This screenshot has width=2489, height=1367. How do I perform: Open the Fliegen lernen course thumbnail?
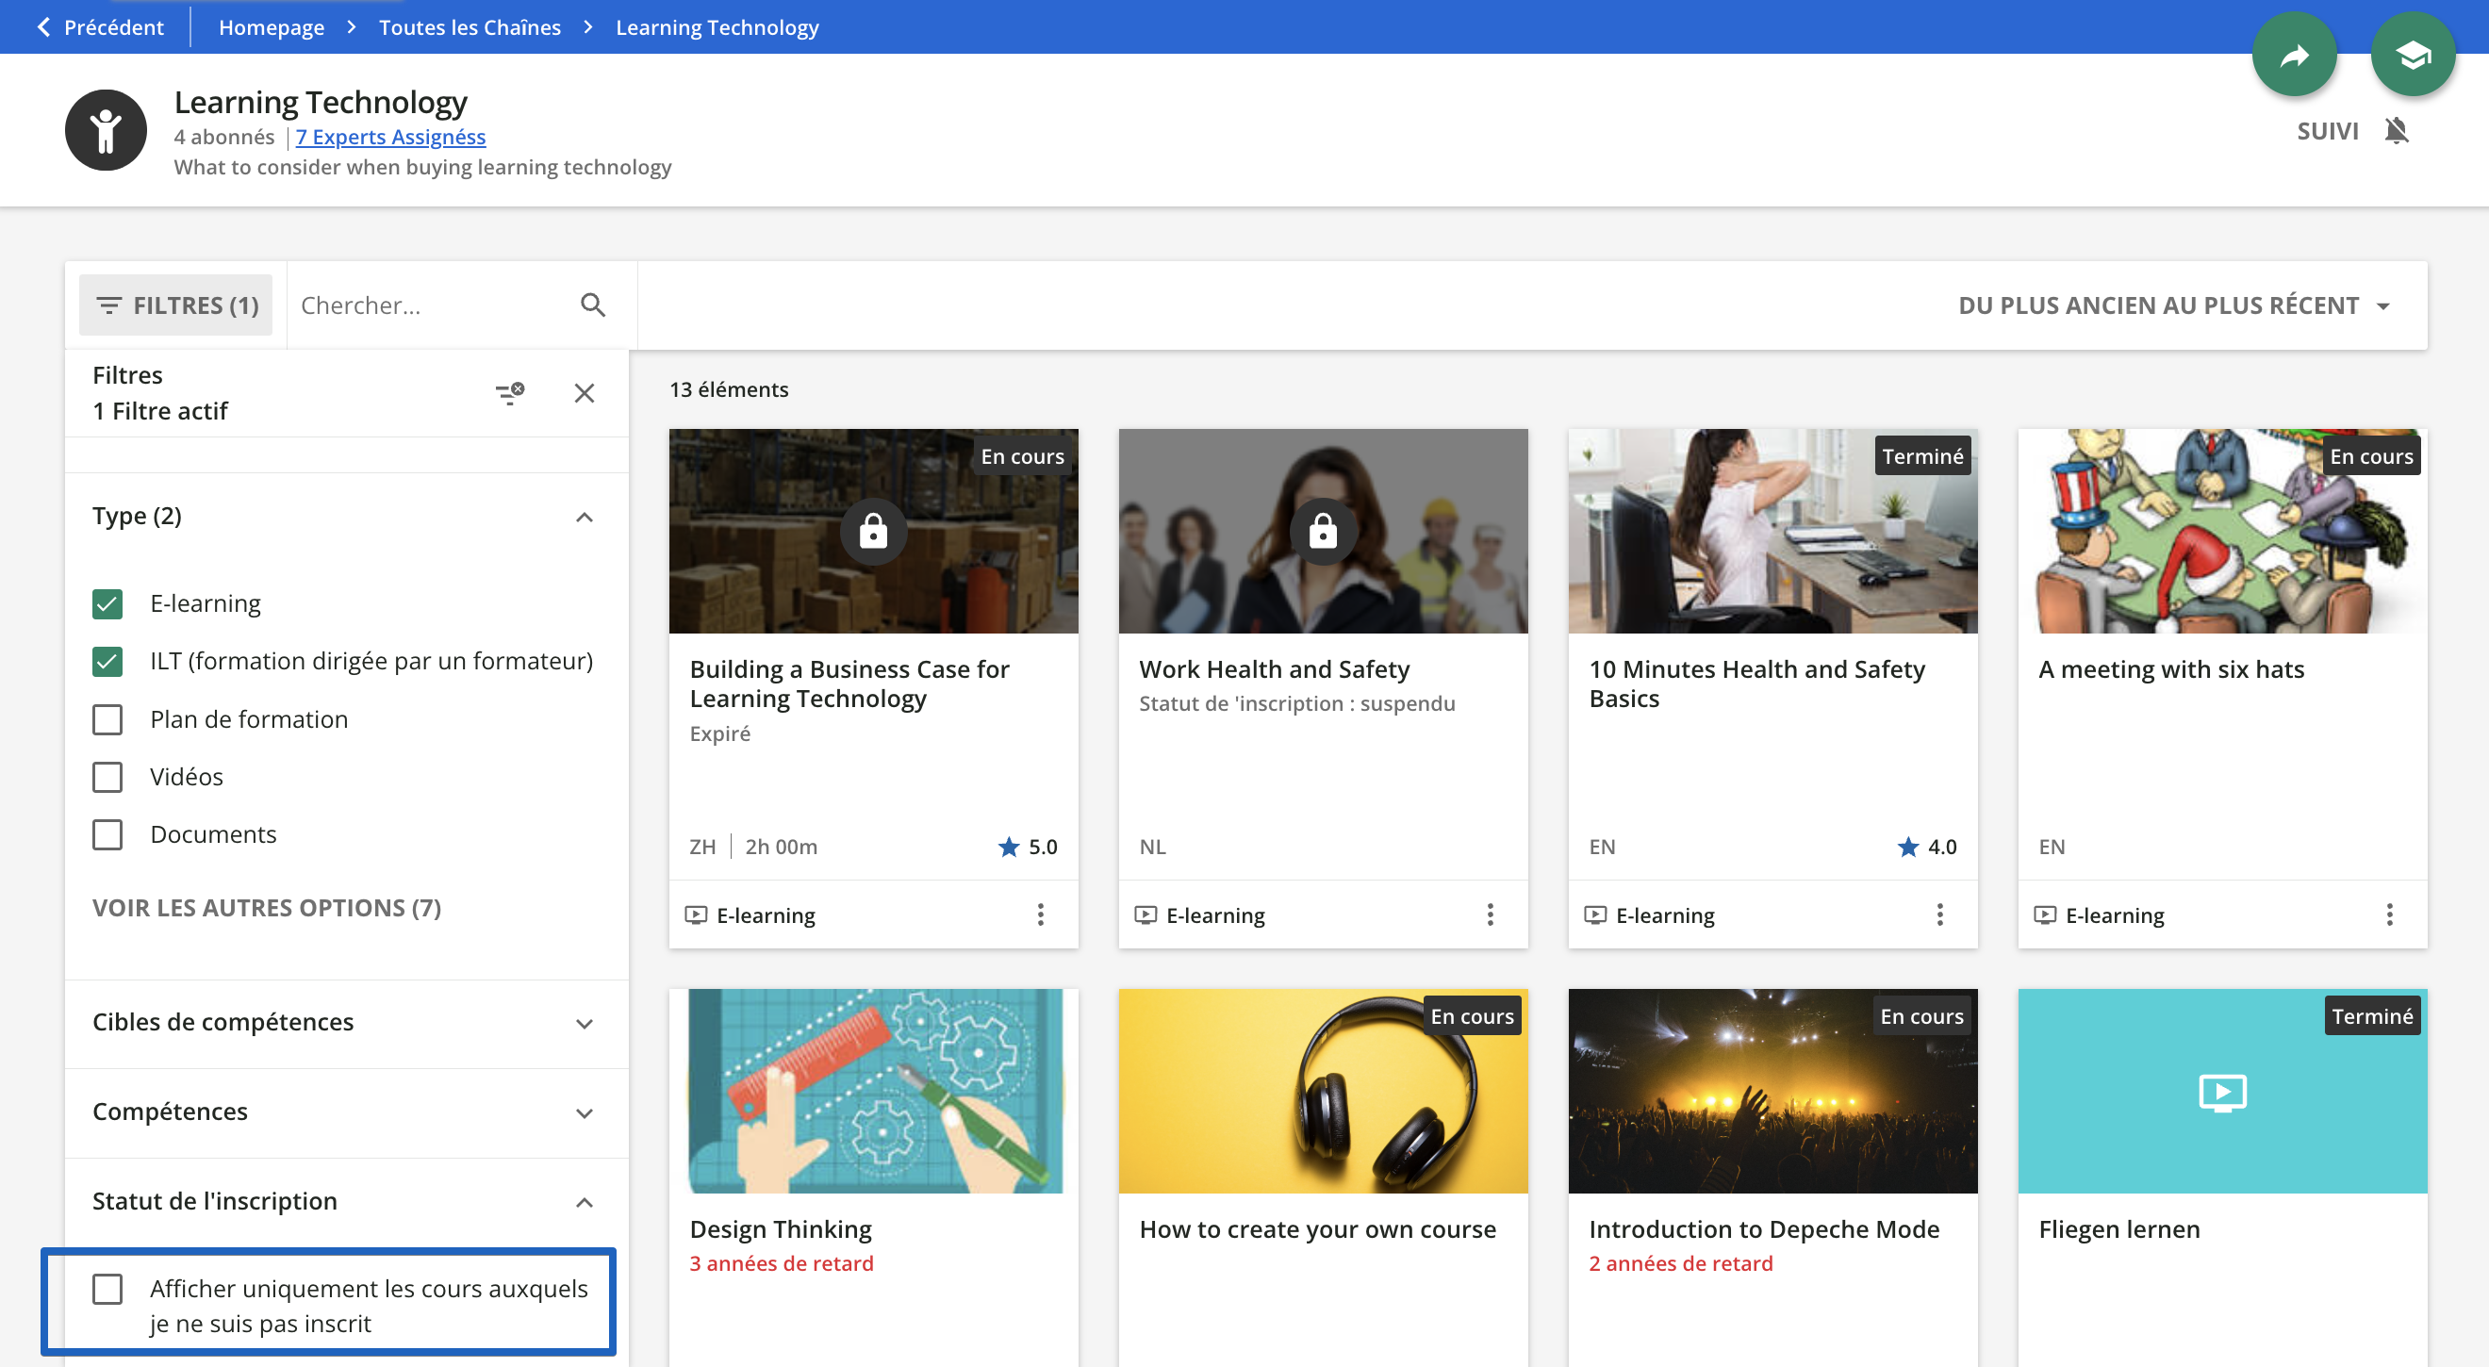[x=2221, y=1092]
